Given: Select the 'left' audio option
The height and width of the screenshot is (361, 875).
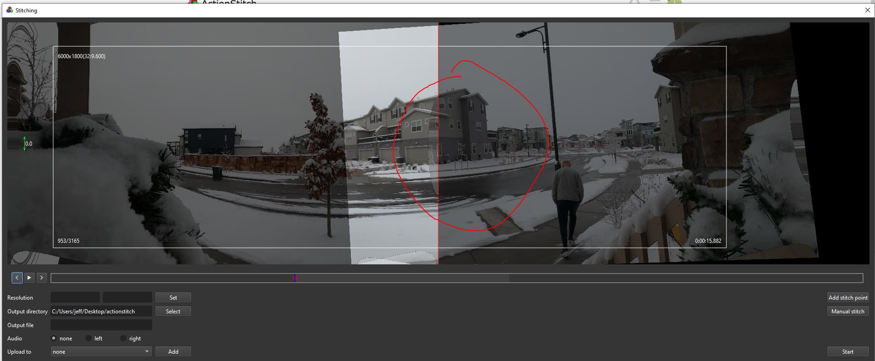Looking at the screenshot, I should [89, 339].
